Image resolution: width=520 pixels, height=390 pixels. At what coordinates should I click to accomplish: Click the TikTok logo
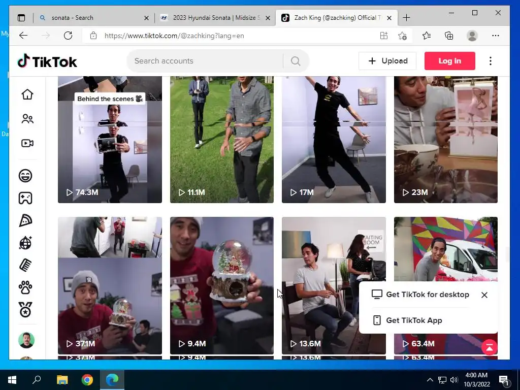point(47,61)
